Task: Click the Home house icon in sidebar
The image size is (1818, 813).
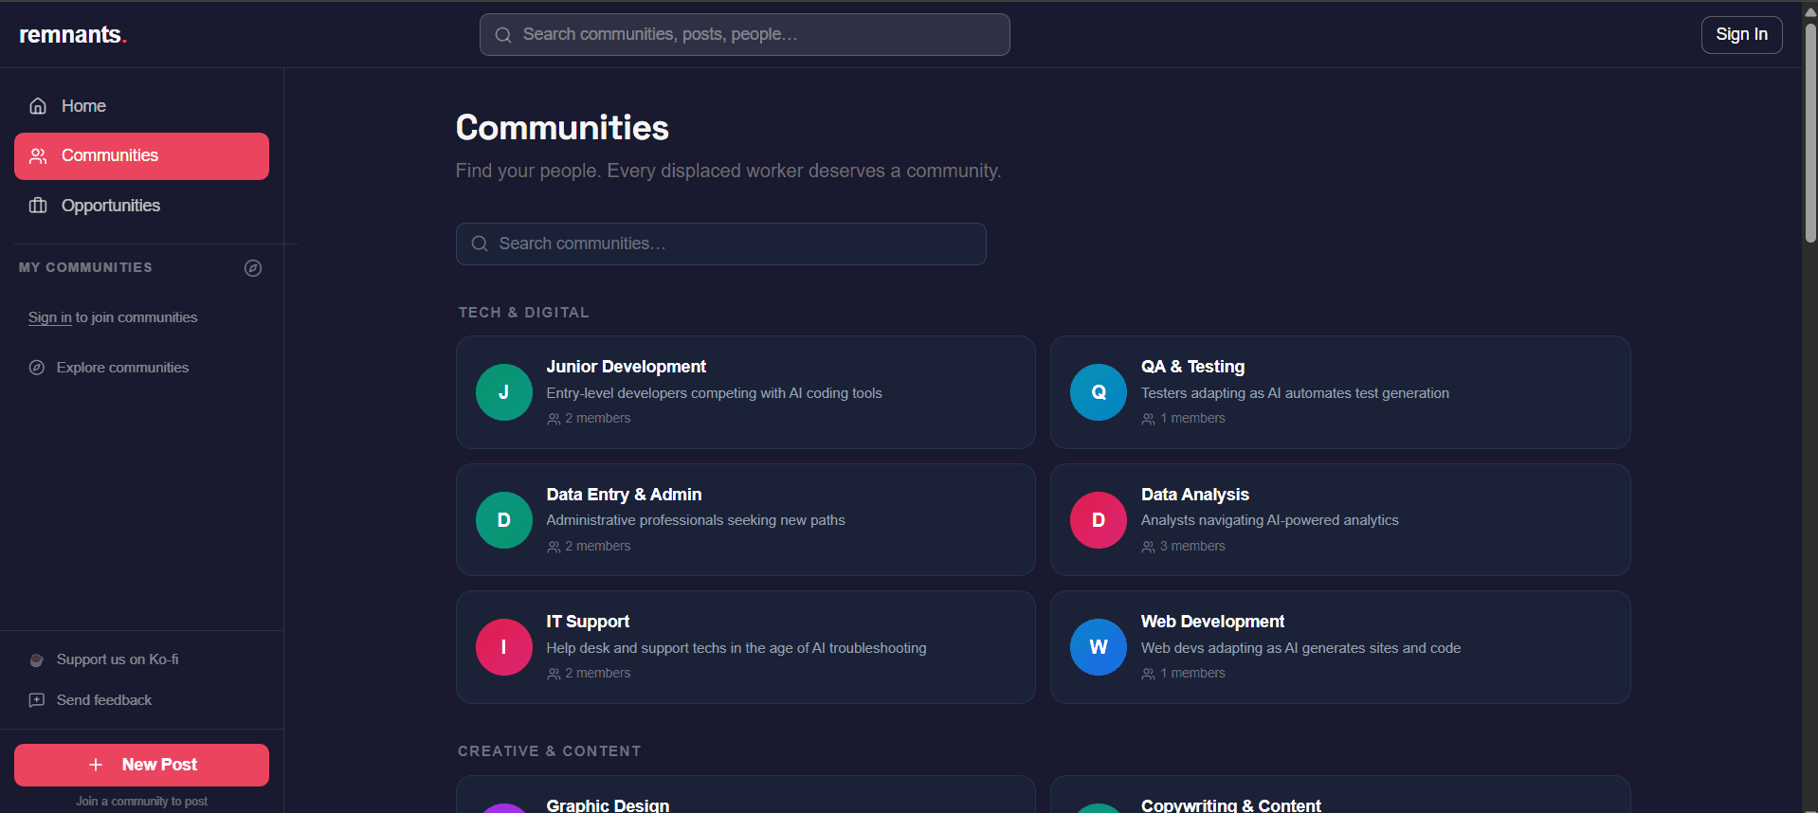Action: 38,106
